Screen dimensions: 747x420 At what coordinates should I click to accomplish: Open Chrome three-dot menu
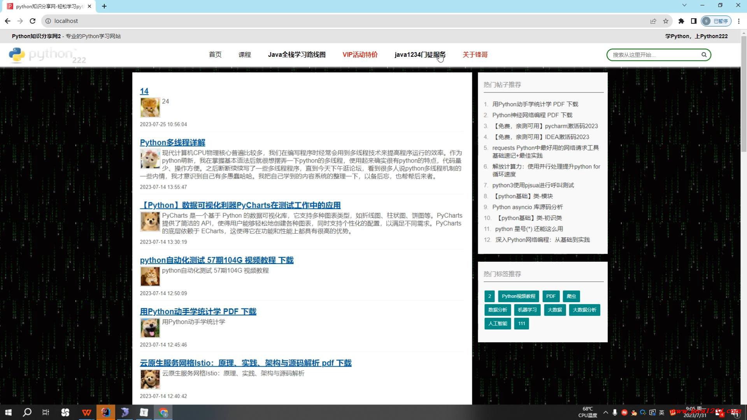click(738, 21)
